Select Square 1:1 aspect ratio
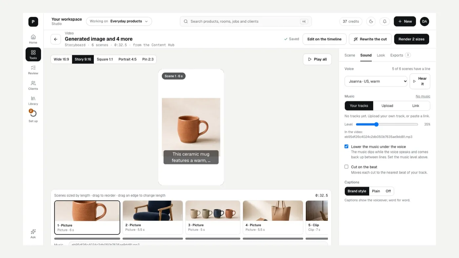Screen dimensions: 459x258 [105, 59]
